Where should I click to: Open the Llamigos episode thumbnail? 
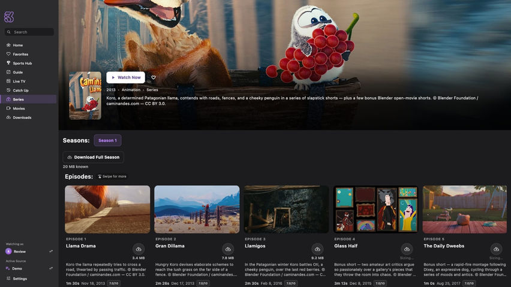click(x=286, y=209)
